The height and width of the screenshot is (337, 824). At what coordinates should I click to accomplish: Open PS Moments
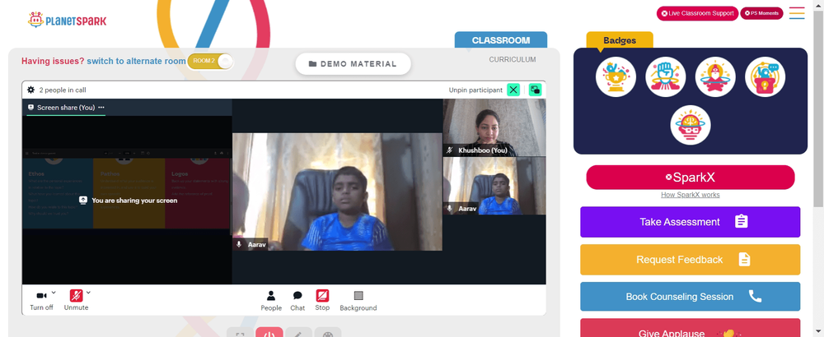(761, 14)
